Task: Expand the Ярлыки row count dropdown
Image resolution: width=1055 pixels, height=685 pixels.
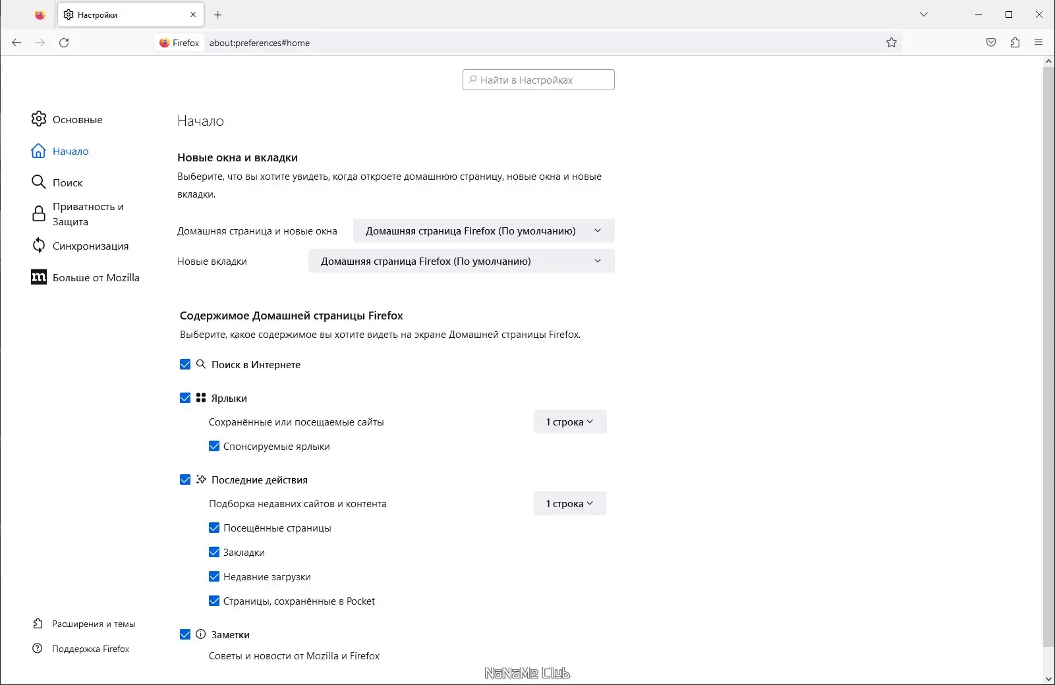Action: (570, 422)
